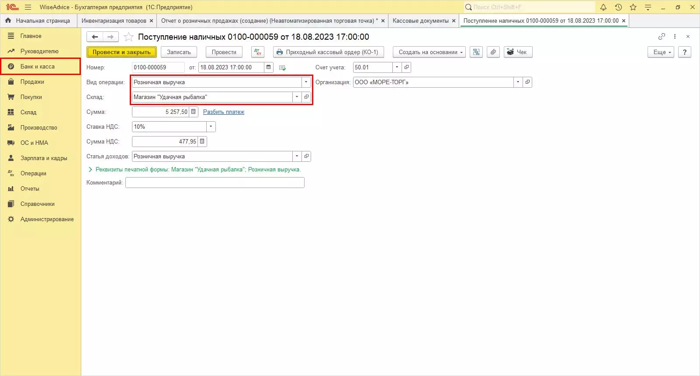Open Счет учета 50.01 item form icon

(406, 67)
